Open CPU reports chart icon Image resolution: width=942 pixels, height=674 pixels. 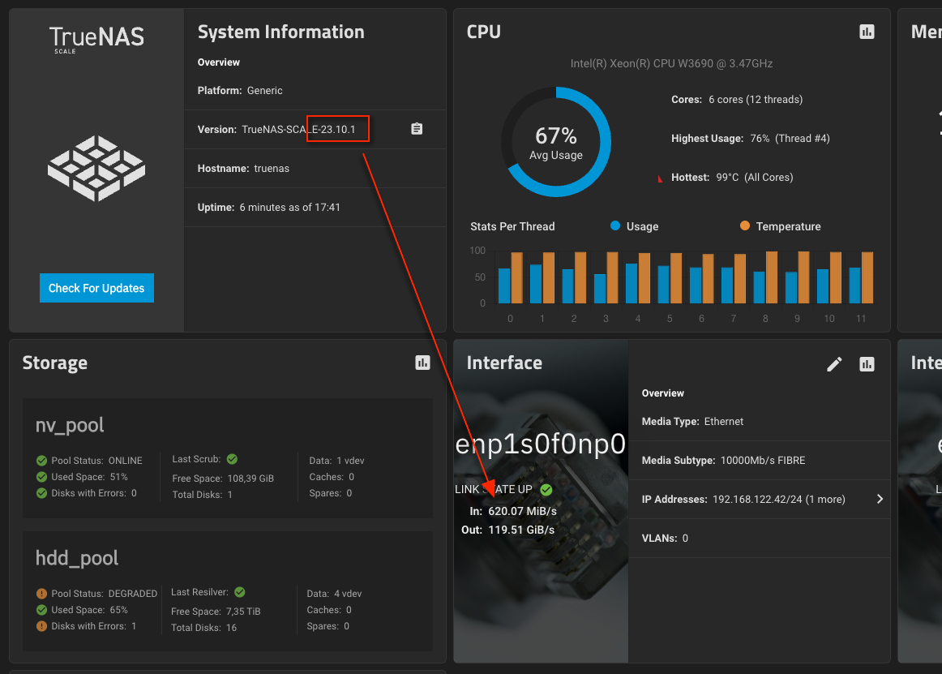tap(867, 32)
